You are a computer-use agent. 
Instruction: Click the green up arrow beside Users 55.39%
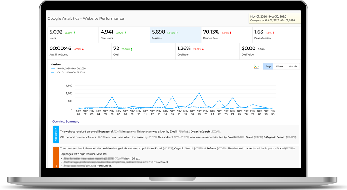coord(74,33)
